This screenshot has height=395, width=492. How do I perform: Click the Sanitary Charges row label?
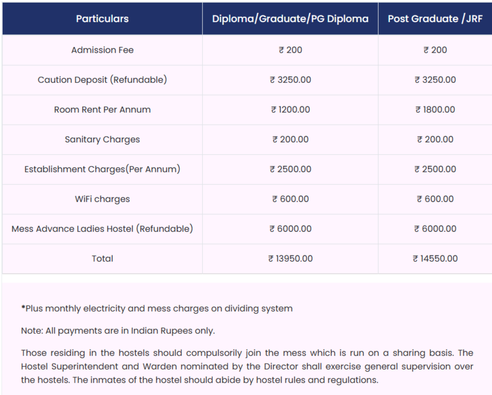pos(102,139)
